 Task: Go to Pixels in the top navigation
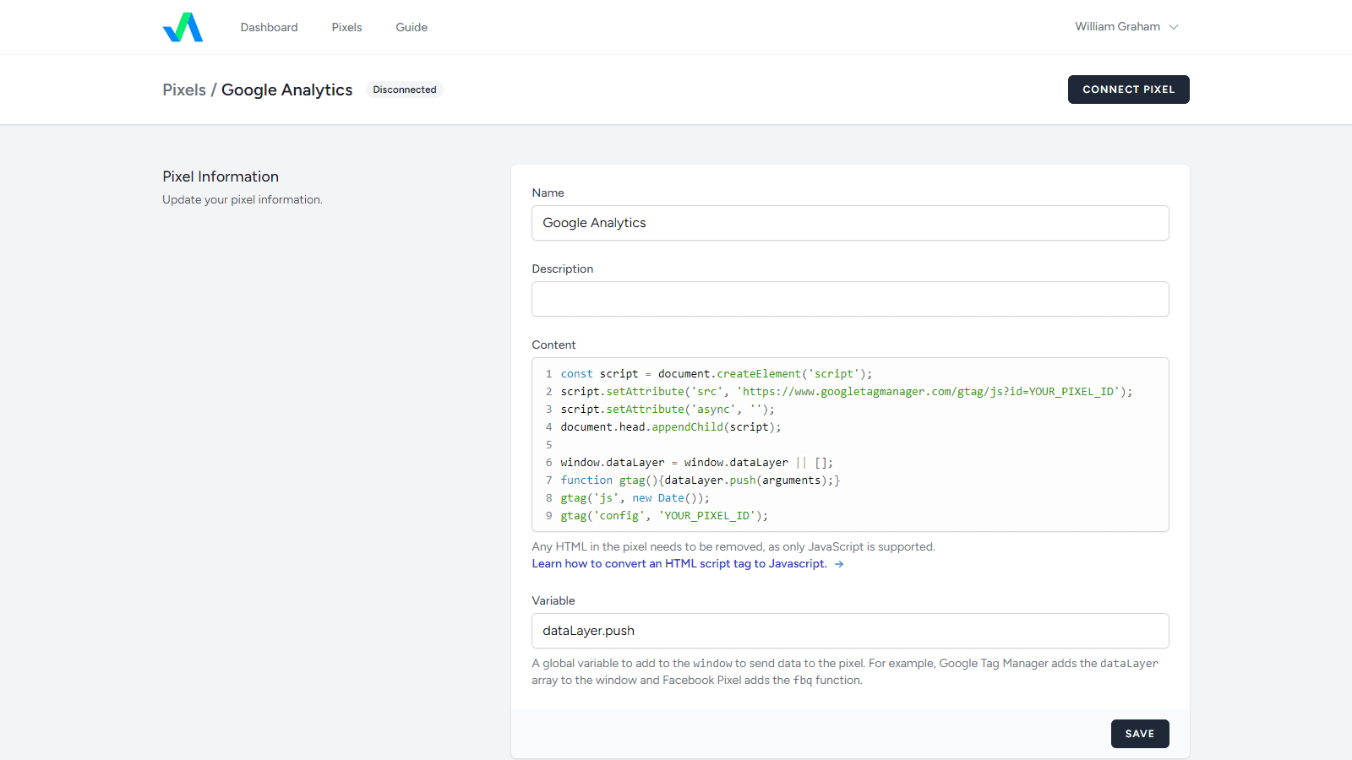point(346,27)
